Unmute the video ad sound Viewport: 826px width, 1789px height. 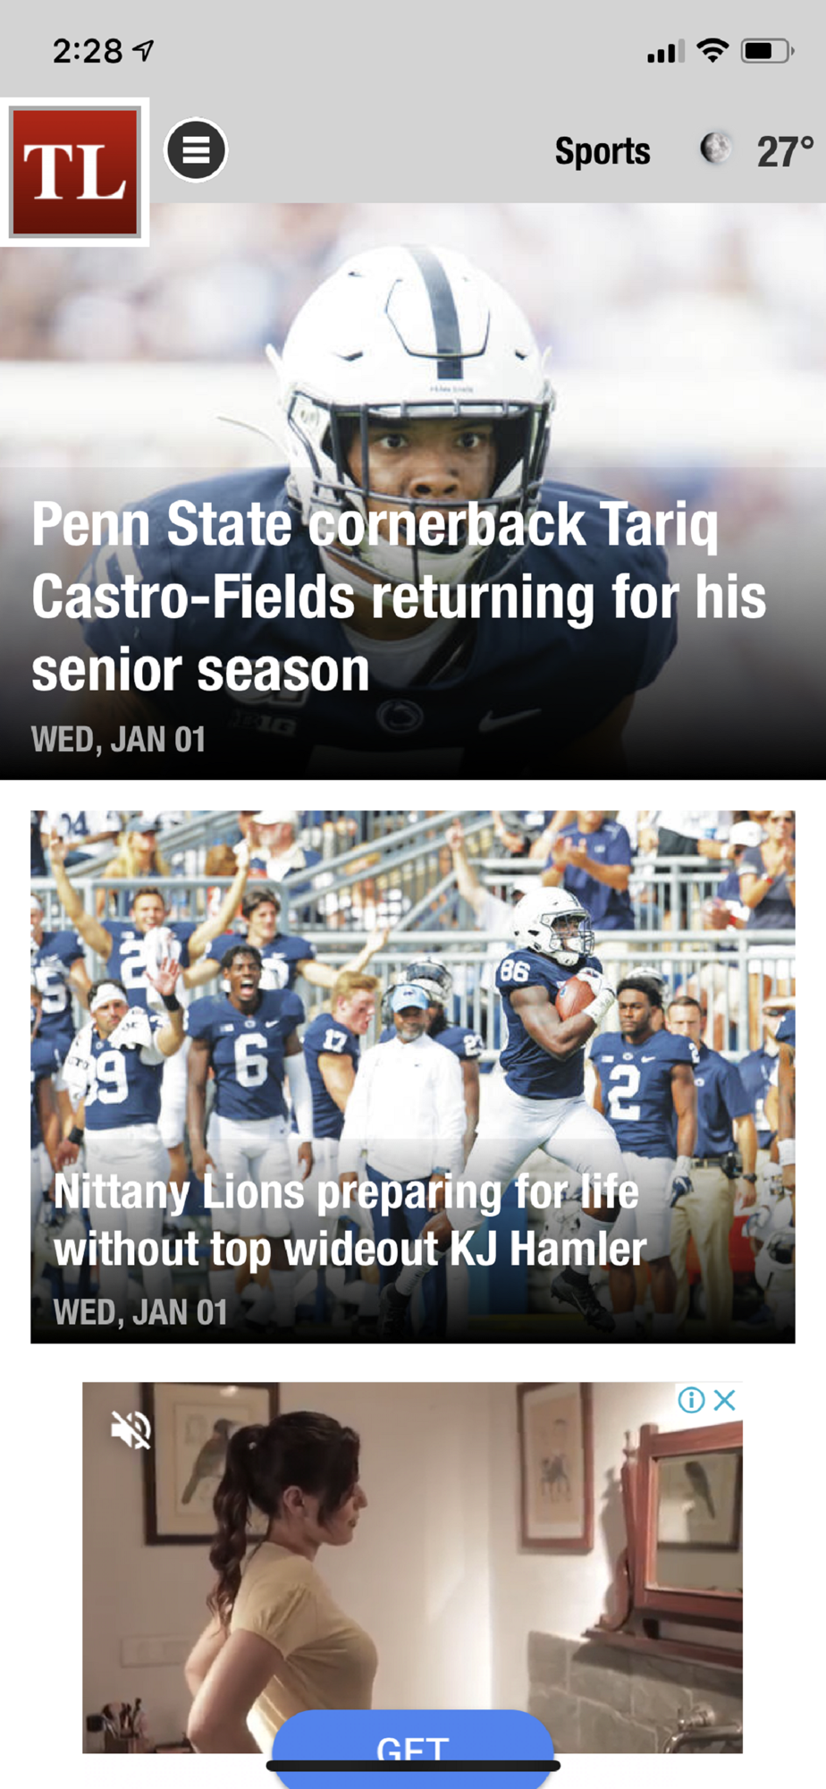(x=131, y=1429)
